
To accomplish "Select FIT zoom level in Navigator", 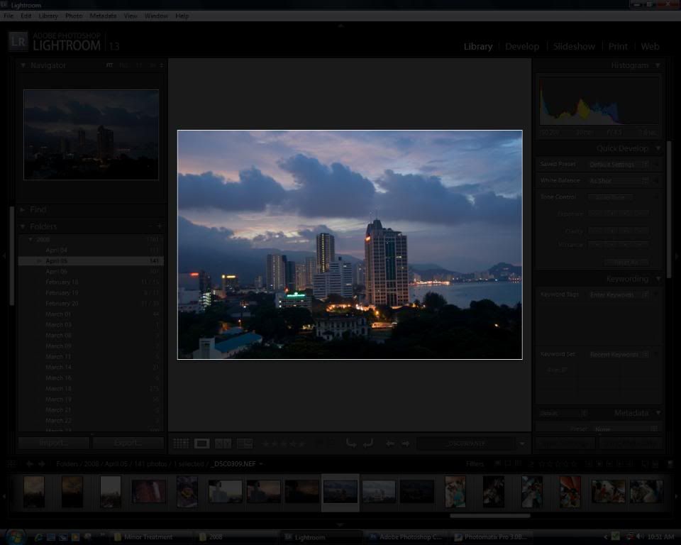I will pos(109,65).
